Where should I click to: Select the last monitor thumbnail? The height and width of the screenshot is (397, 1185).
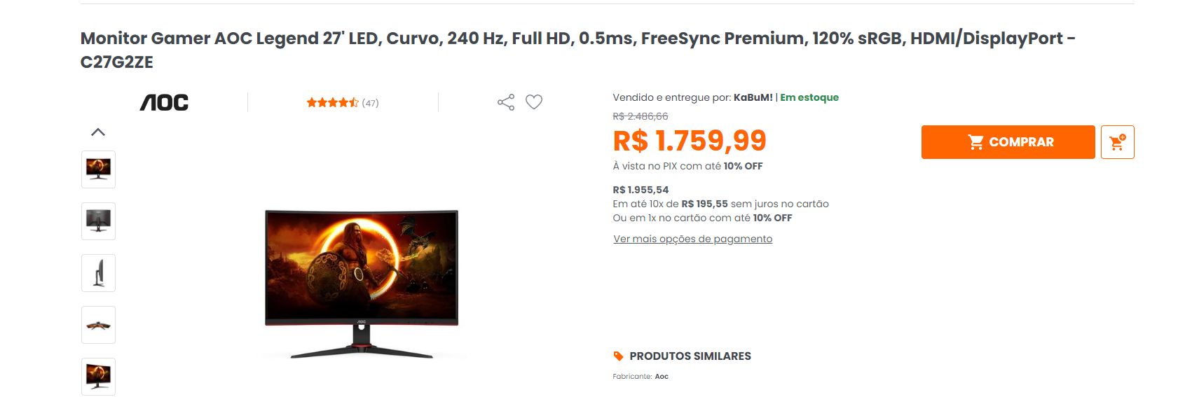[x=98, y=377]
